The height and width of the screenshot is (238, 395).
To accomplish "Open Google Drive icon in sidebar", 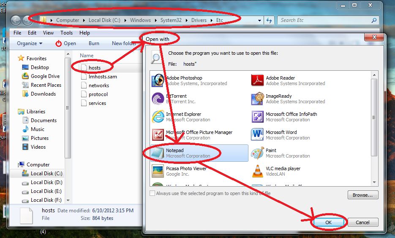I will pyautogui.click(x=25, y=76).
